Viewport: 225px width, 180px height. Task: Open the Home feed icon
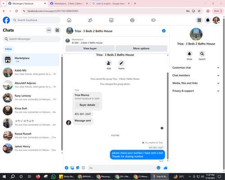tap(69, 20)
